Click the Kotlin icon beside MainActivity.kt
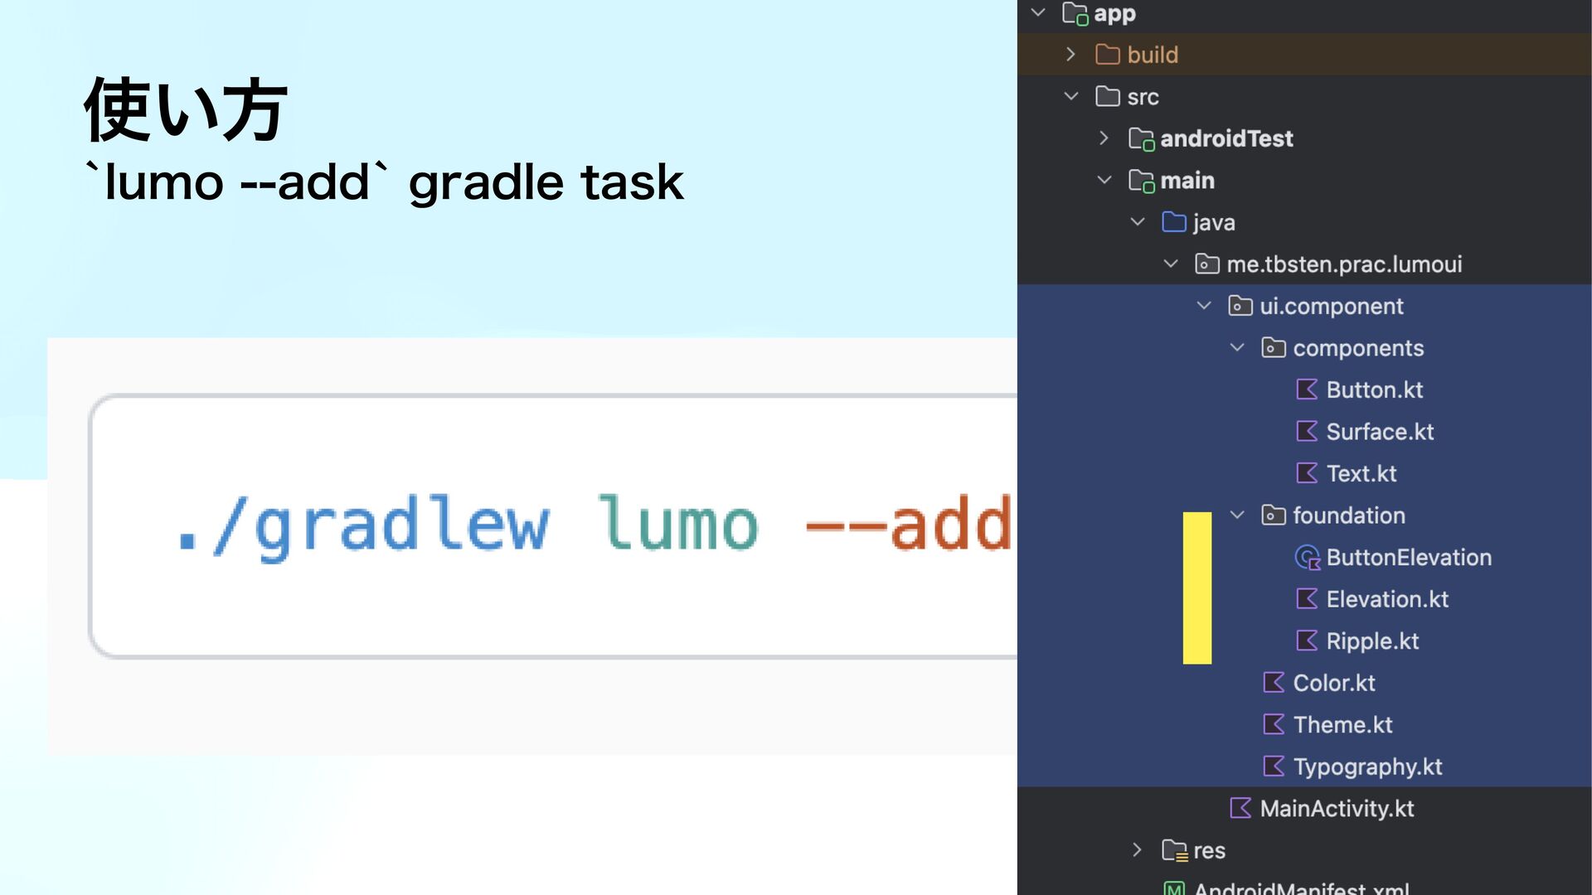 pos(1240,808)
